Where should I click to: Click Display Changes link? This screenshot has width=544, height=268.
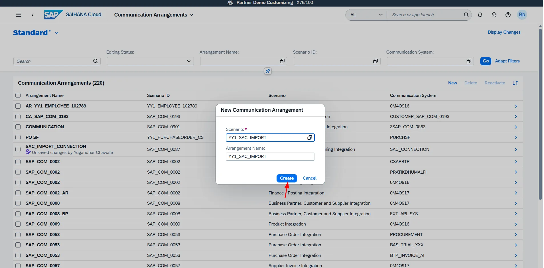504,32
